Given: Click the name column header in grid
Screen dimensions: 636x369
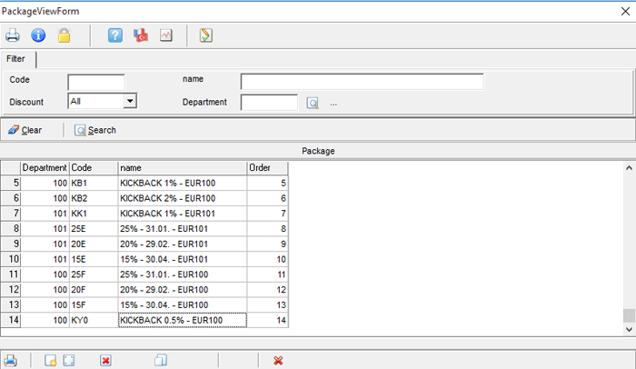Looking at the screenshot, I should 182,167.
